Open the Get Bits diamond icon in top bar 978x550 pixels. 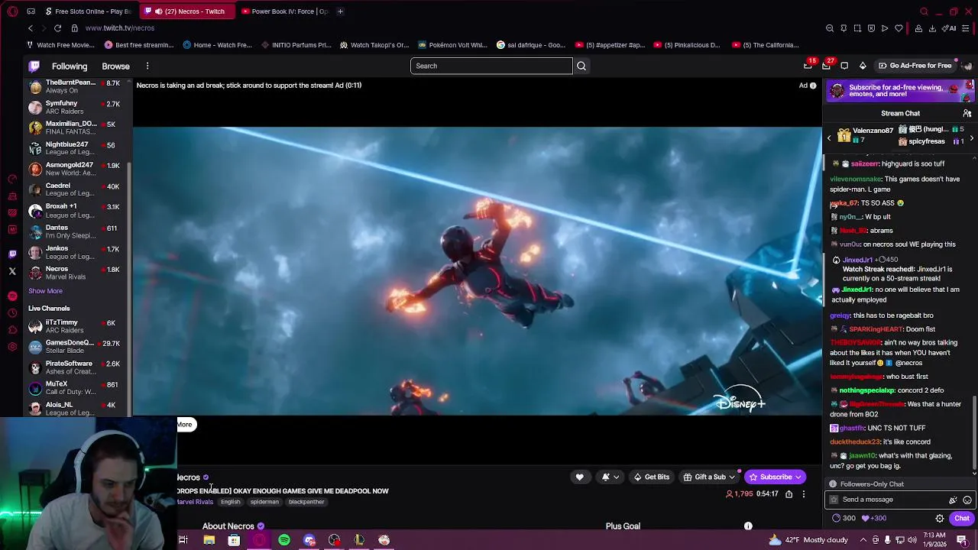click(863, 66)
